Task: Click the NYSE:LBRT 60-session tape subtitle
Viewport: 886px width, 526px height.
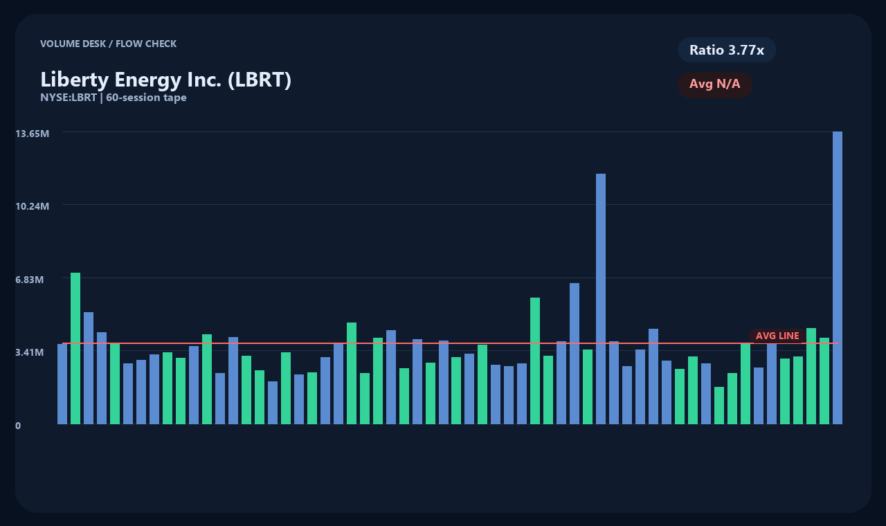Action: point(114,98)
